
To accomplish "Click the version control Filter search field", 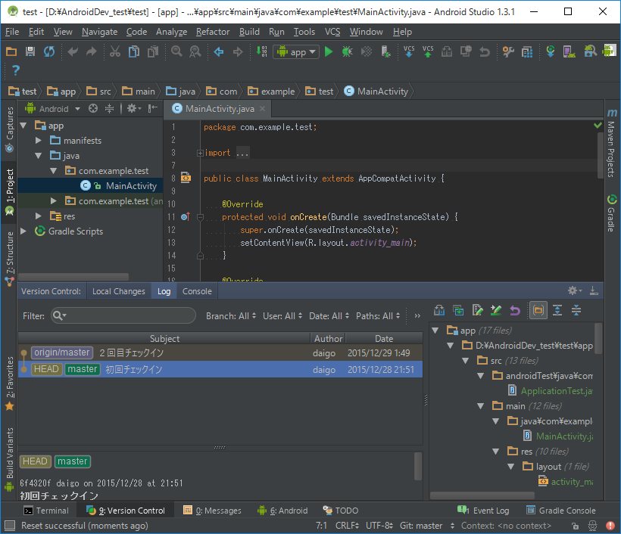I will pyautogui.click(x=123, y=315).
